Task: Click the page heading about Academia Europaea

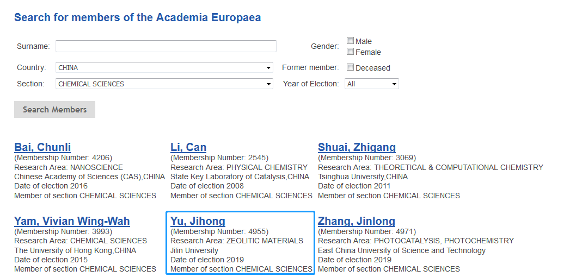Action: click(137, 17)
